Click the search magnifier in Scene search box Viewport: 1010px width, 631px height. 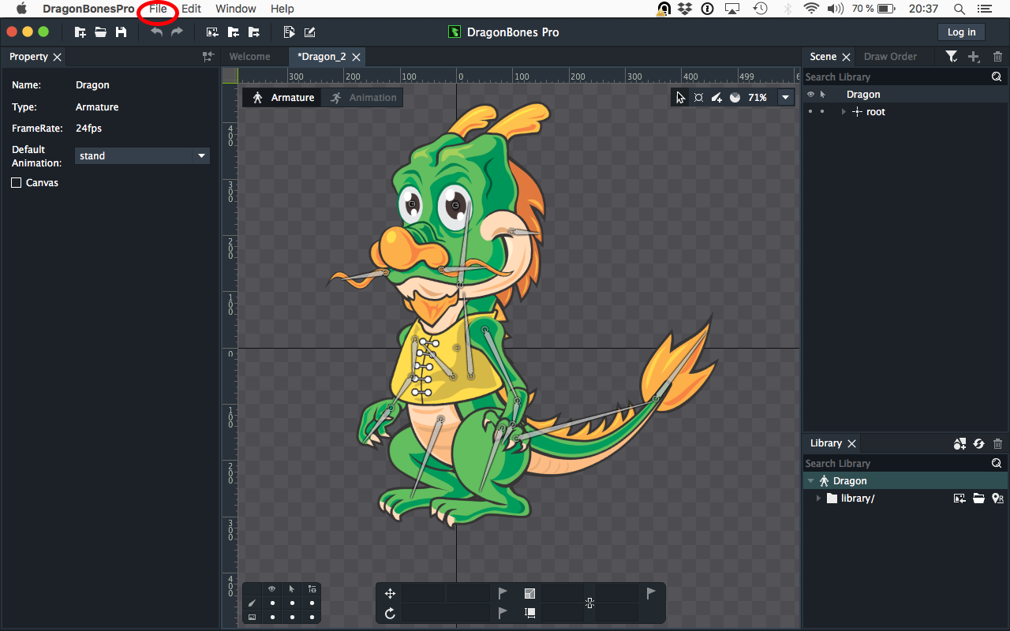pos(997,77)
